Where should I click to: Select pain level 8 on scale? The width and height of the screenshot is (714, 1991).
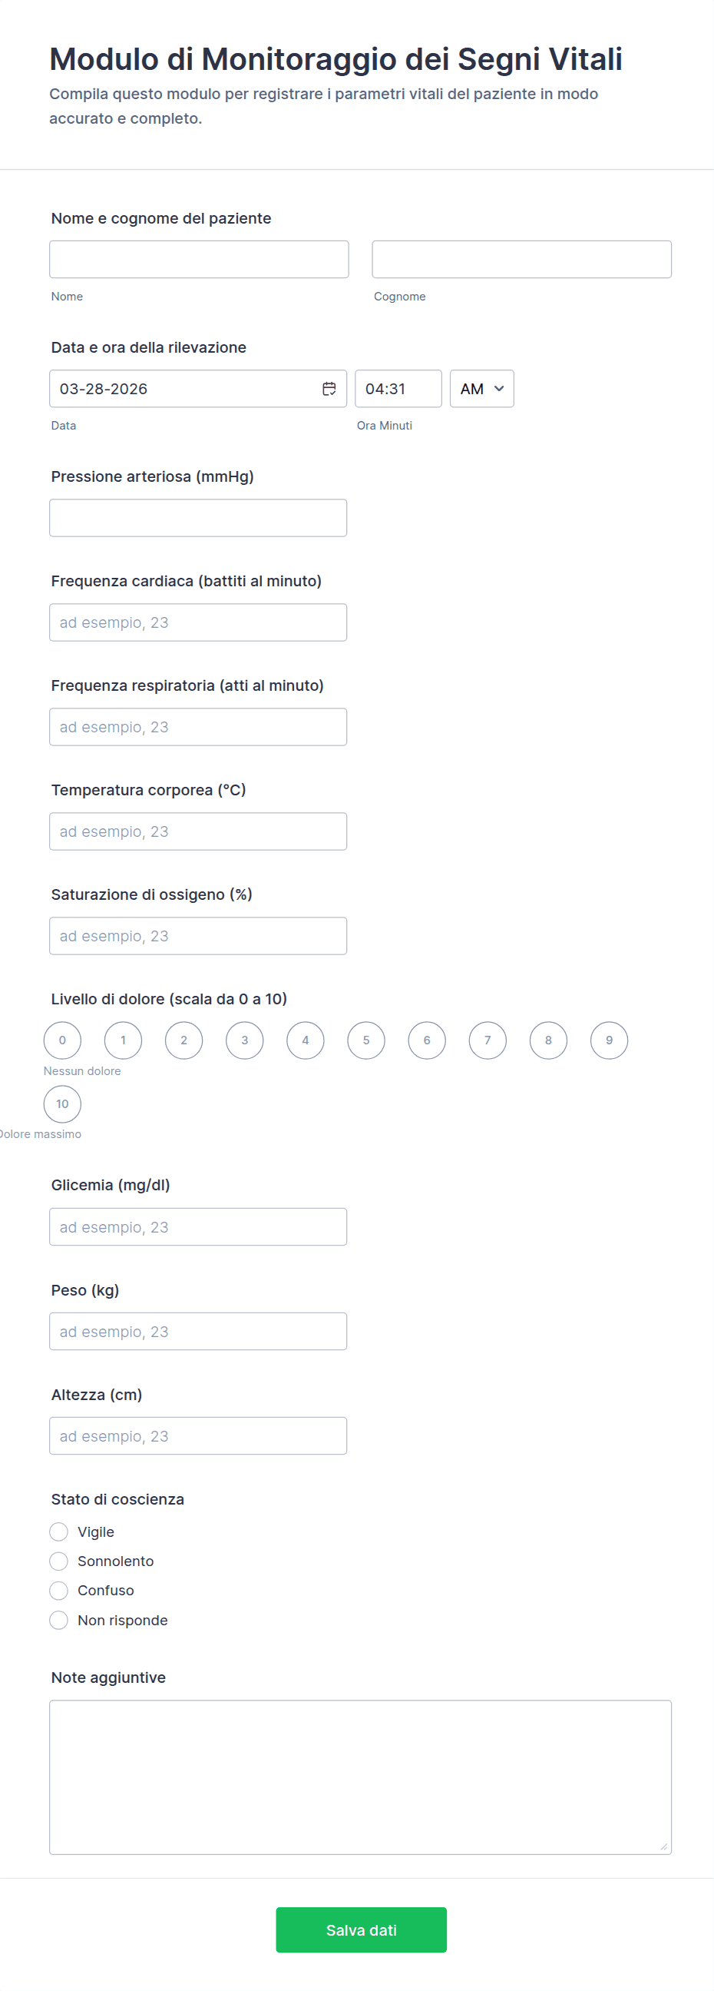pyautogui.click(x=548, y=1040)
